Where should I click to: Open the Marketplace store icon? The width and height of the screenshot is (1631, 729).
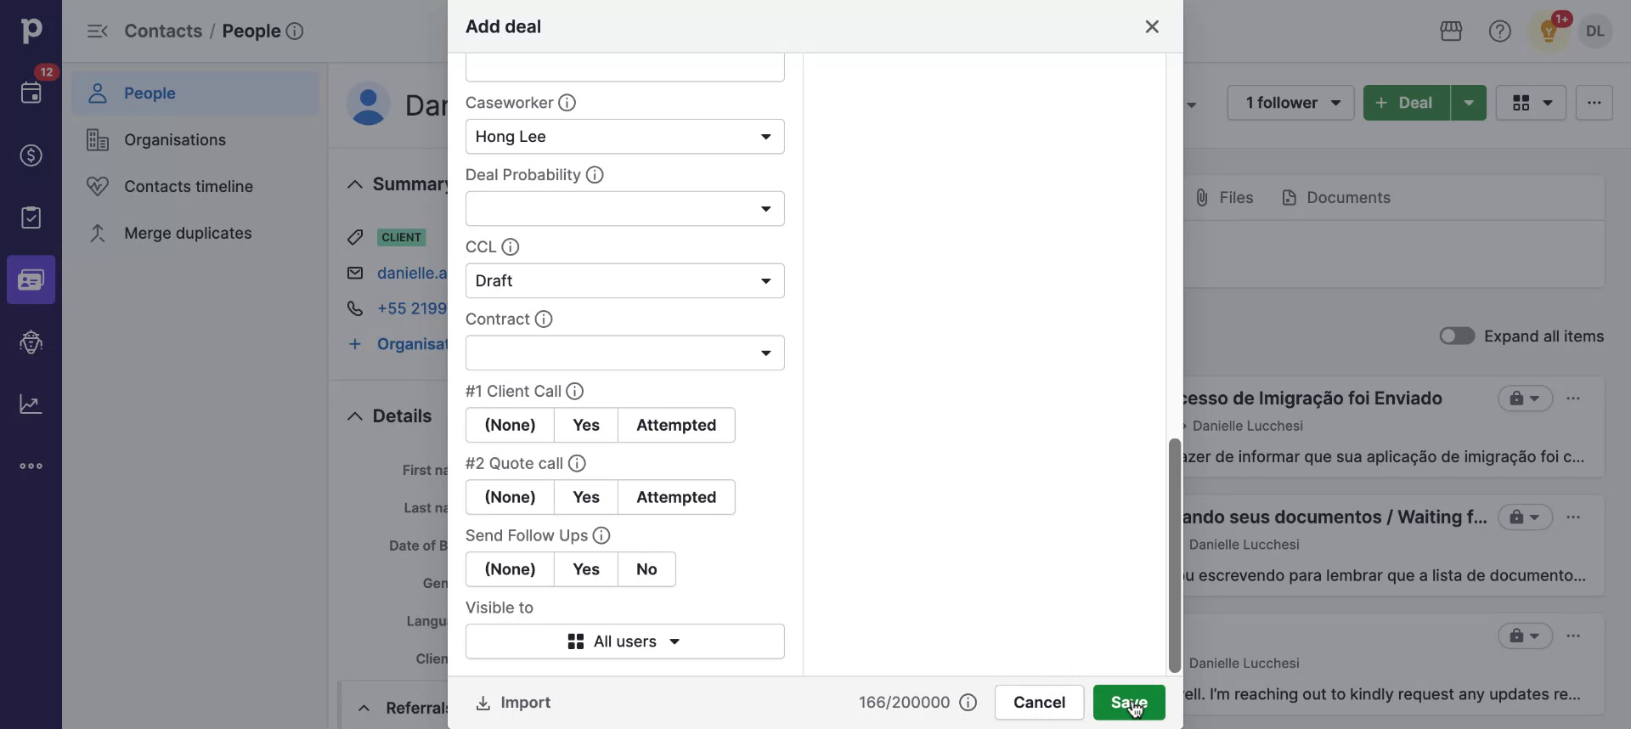pos(1451,31)
